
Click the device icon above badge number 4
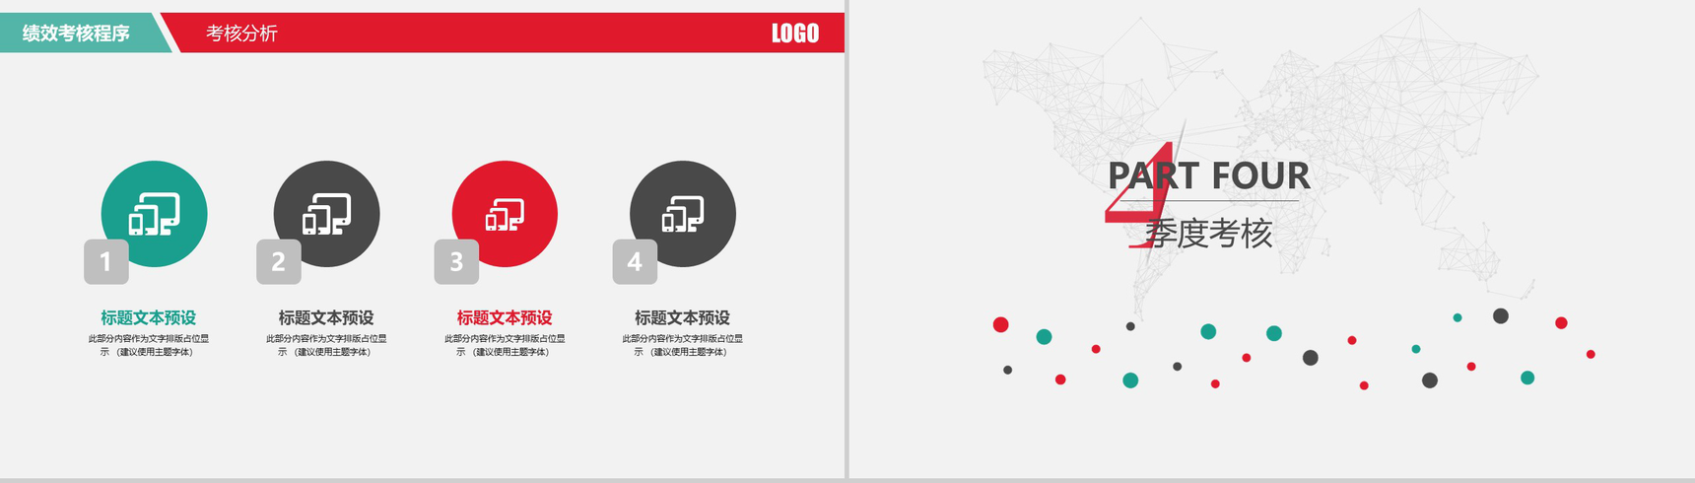tap(683, 214)
